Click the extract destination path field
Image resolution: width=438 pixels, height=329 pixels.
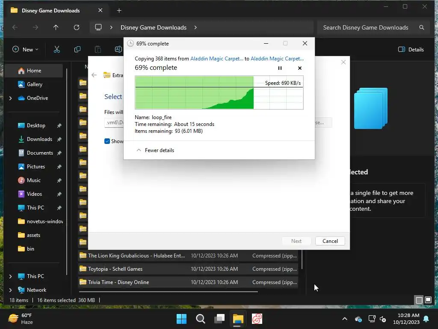coord(114,123)
